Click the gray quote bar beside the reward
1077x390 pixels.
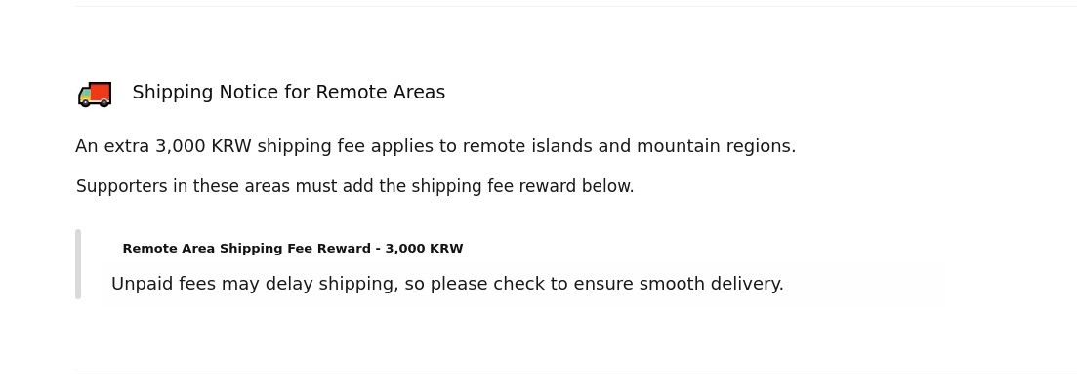(x=78, y=264)
